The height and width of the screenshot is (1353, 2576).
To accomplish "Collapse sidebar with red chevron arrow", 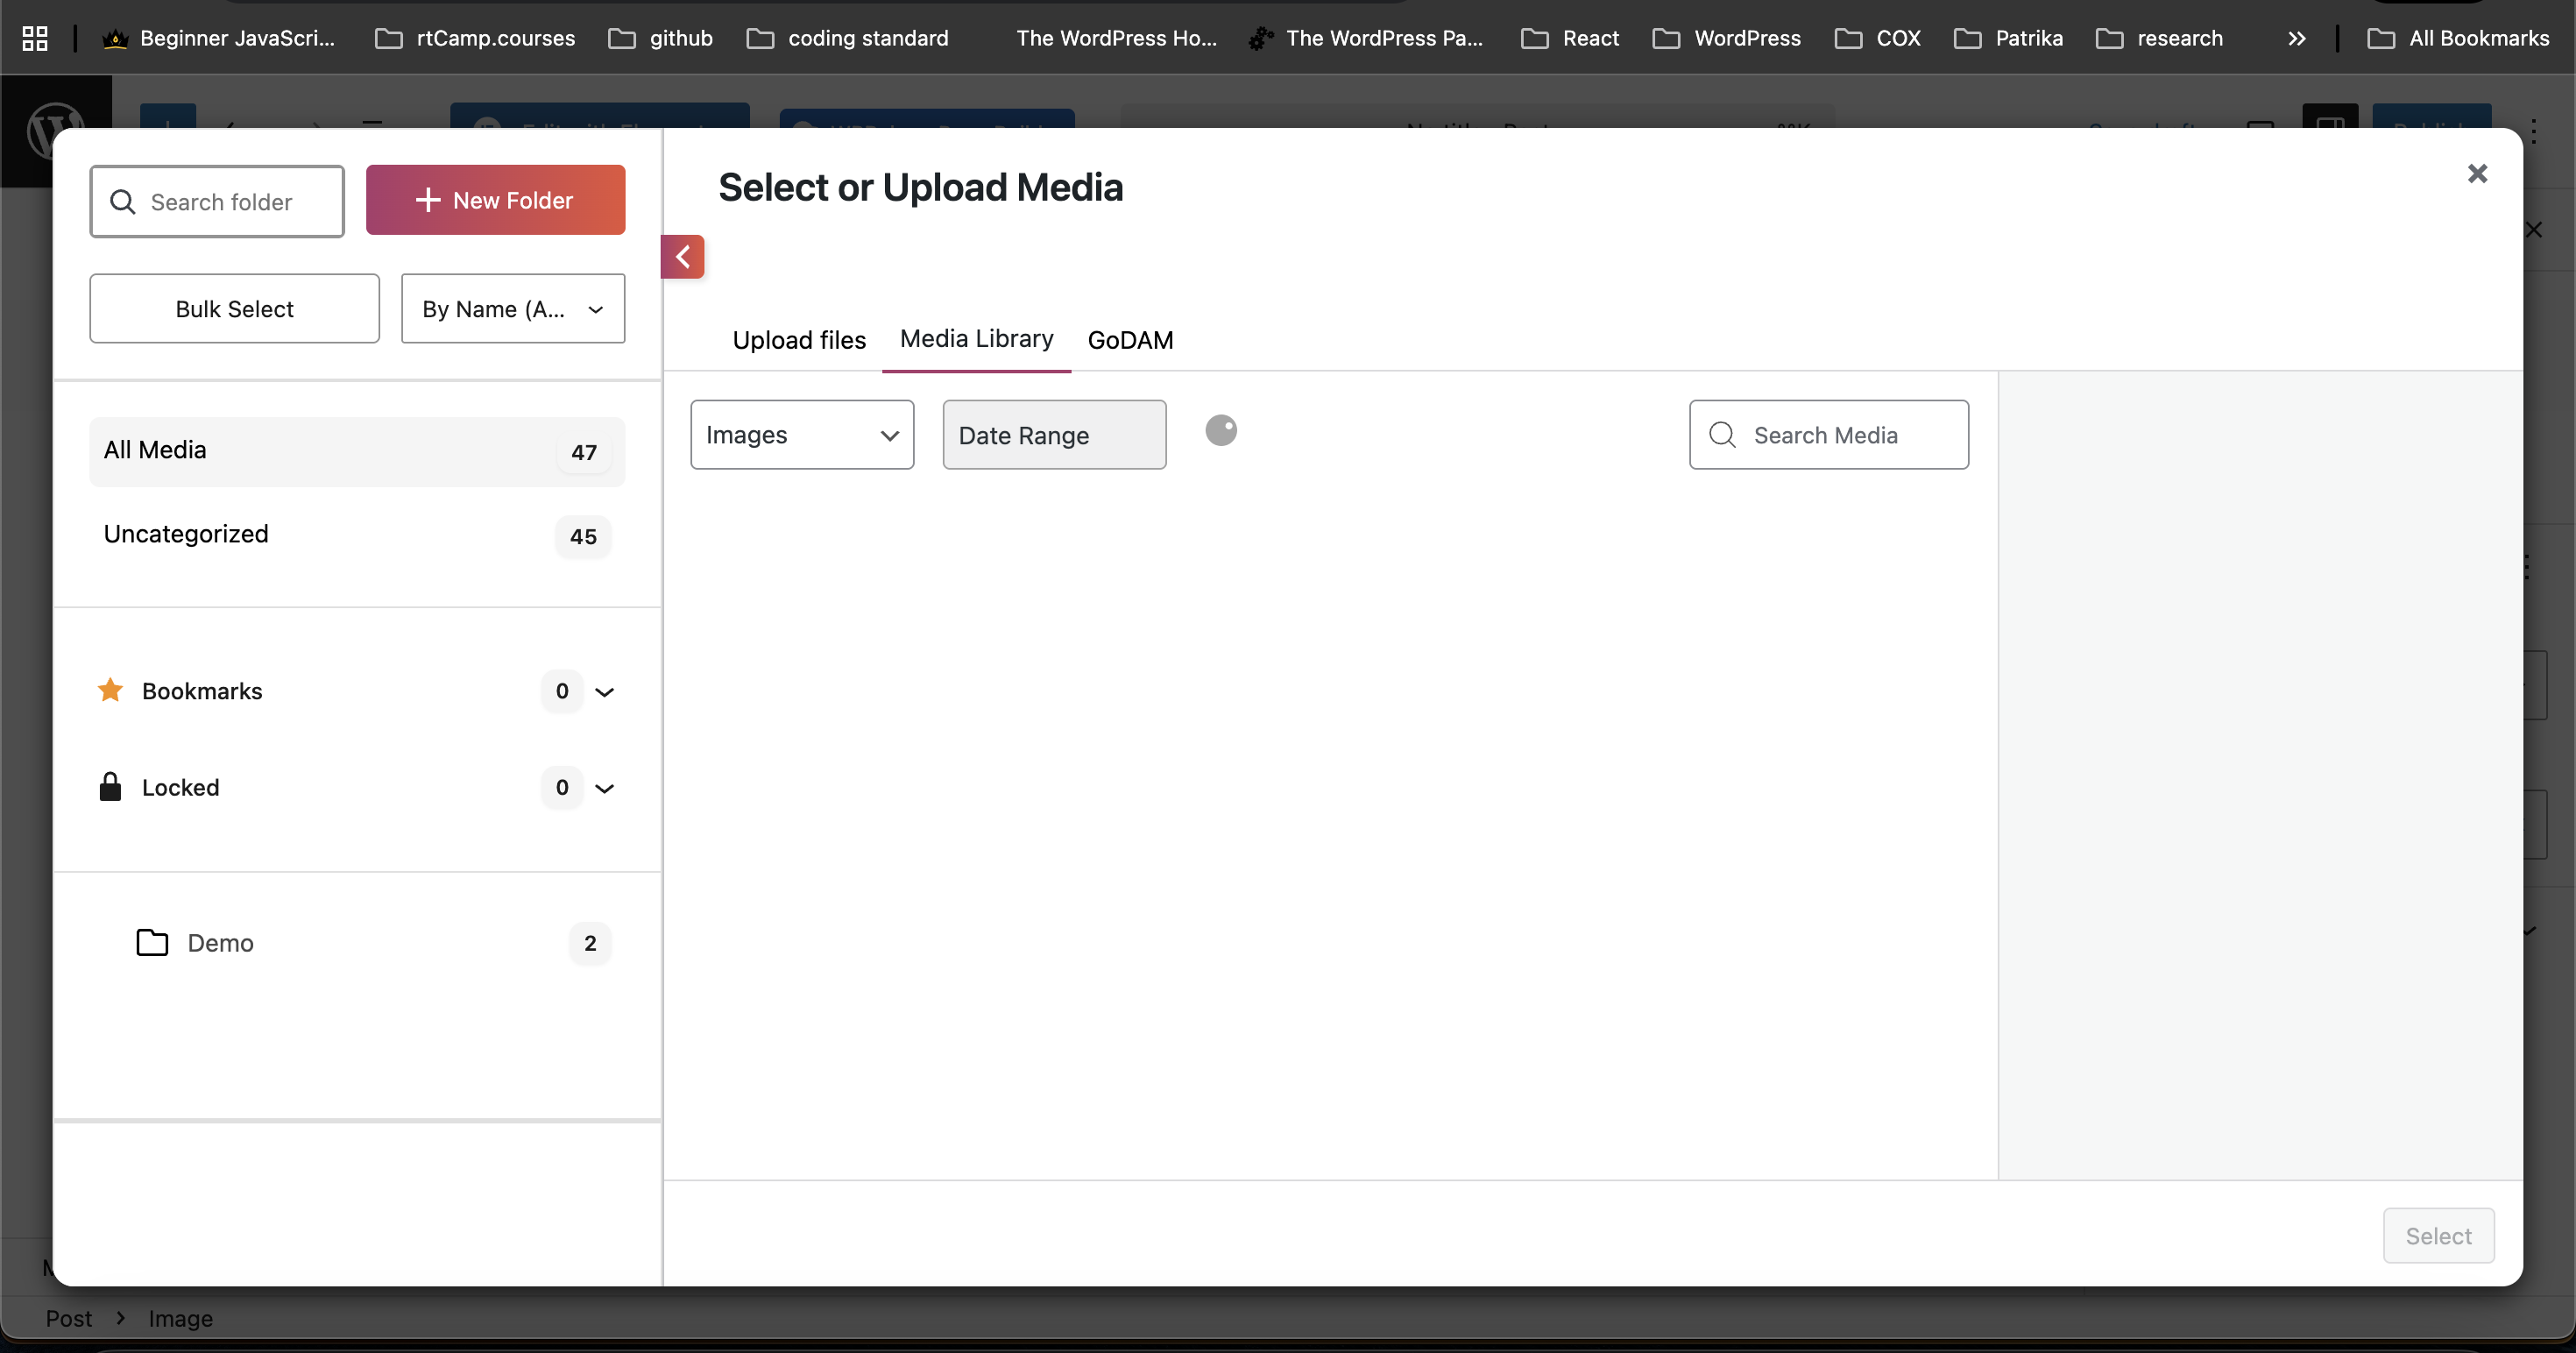I will click(x=683, y=257).
